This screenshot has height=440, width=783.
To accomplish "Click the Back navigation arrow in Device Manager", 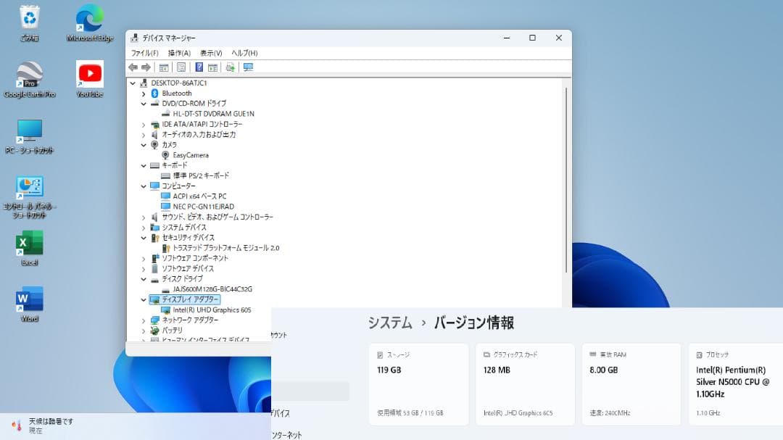I will click(x=134, y=67).
